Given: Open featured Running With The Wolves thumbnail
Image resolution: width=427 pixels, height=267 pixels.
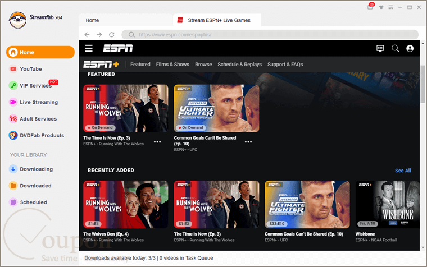Looking at the screenshot, I should click(x=126, y=108).
